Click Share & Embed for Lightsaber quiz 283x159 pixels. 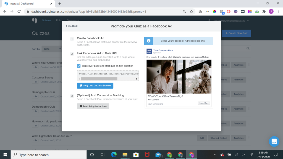(x=219, y=138)
